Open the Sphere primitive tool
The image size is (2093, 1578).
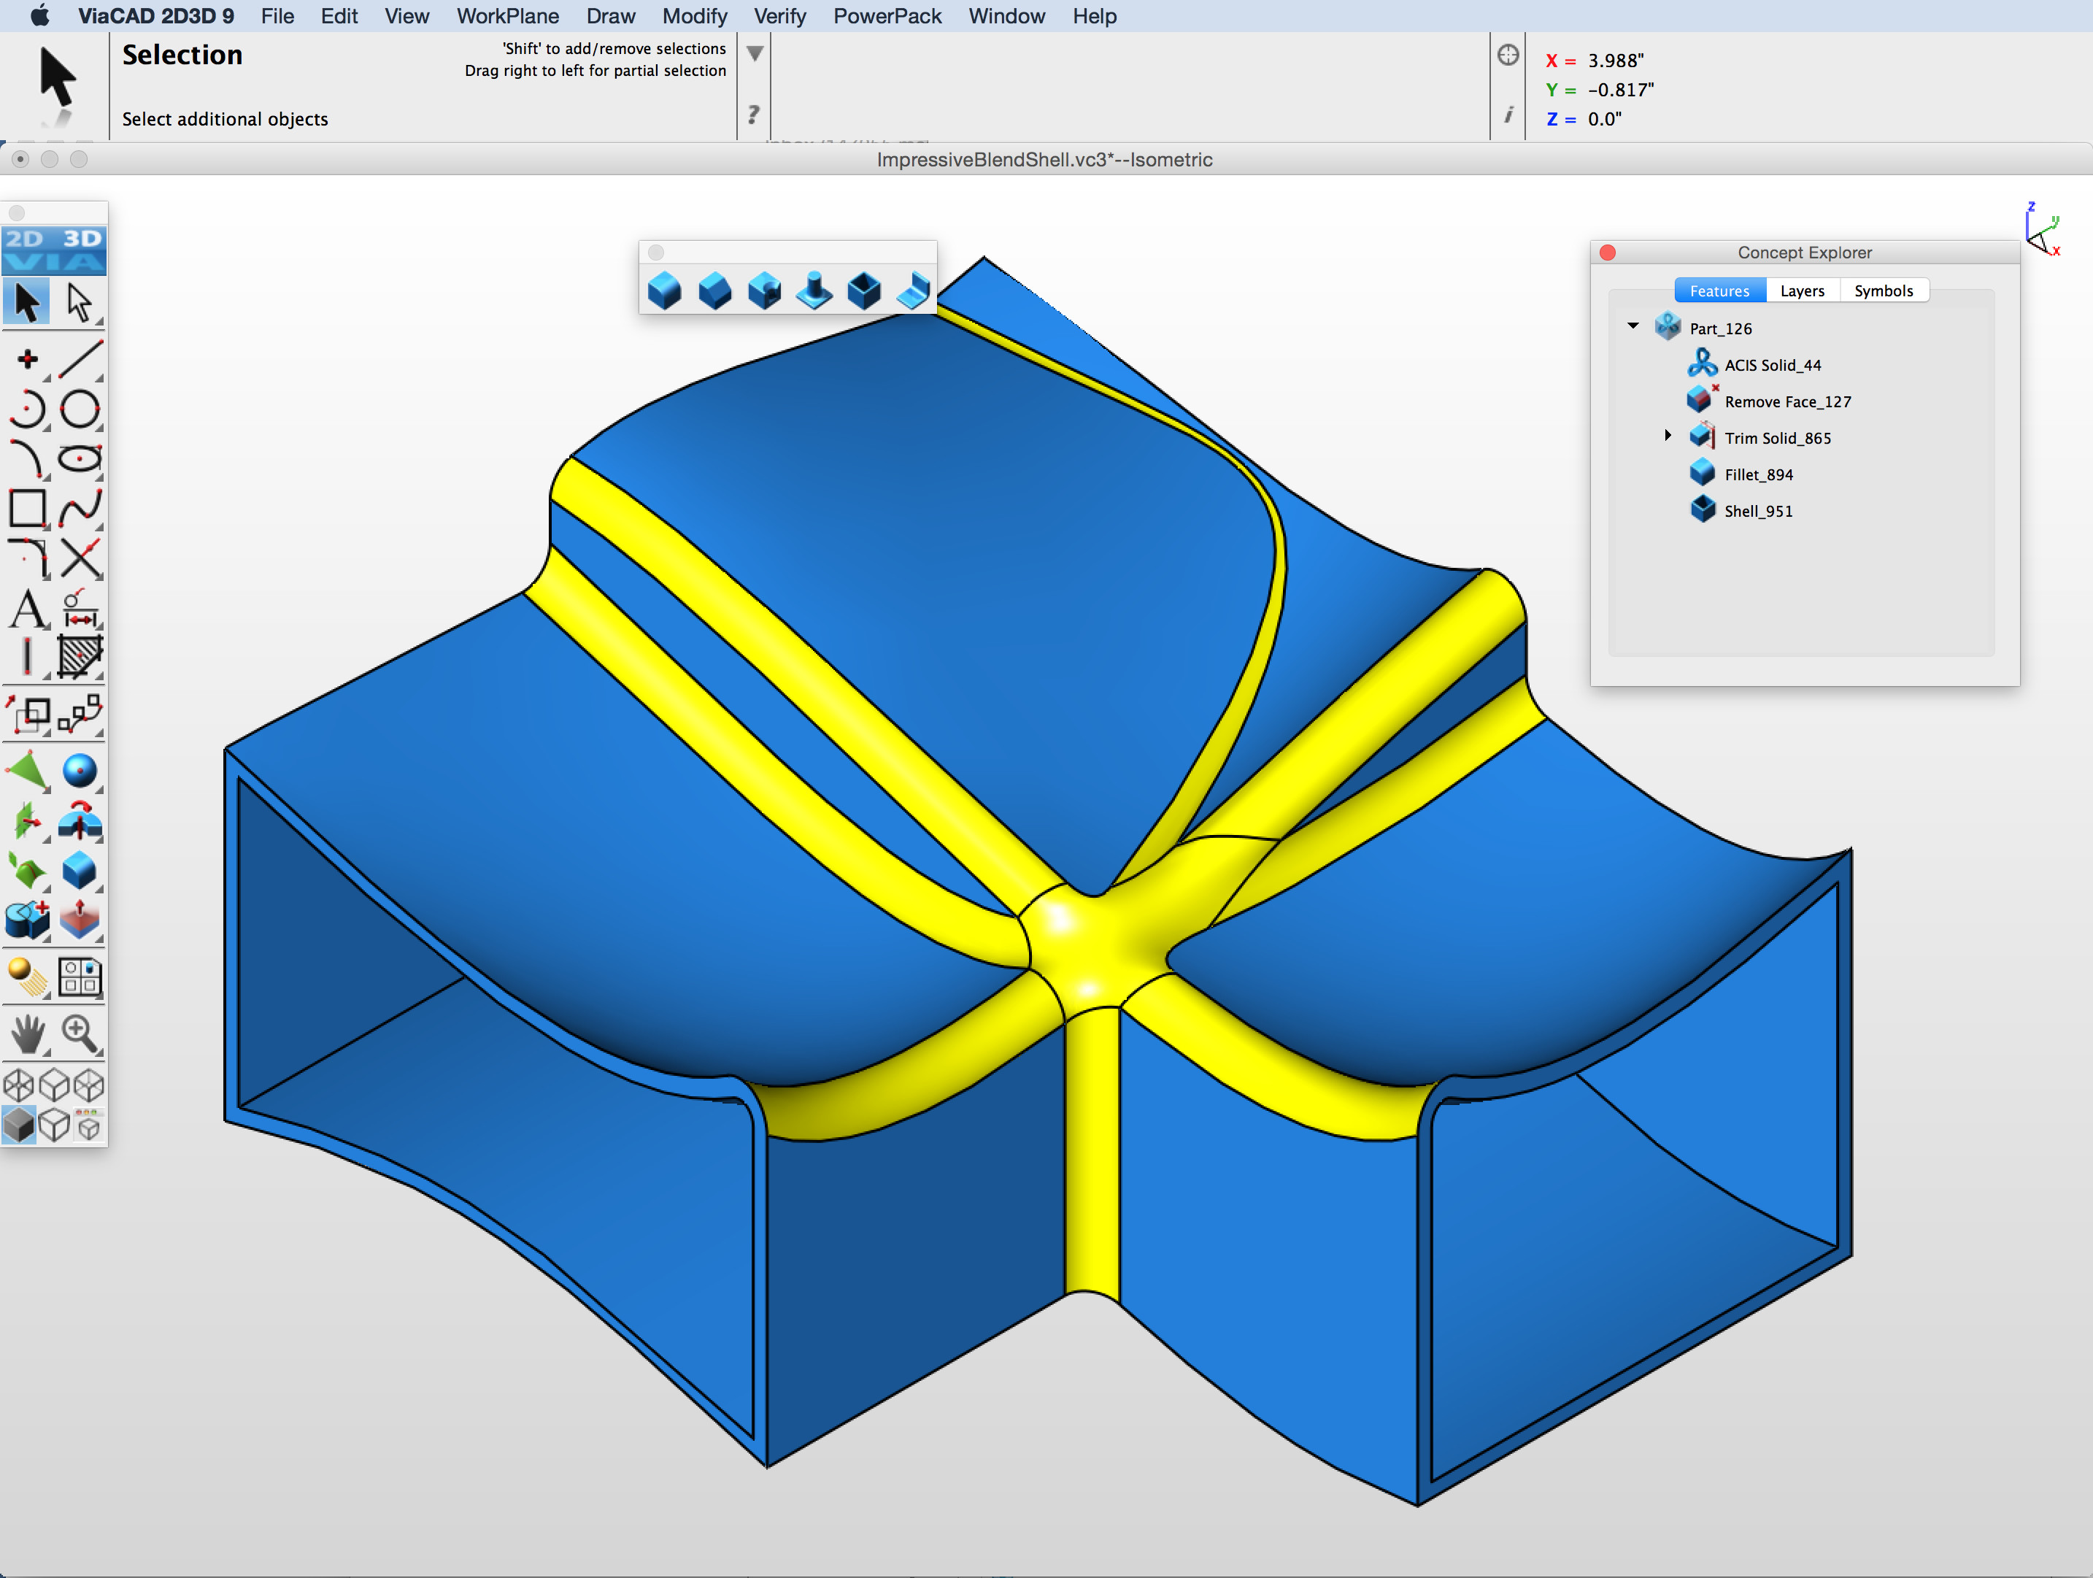[80, 772]
